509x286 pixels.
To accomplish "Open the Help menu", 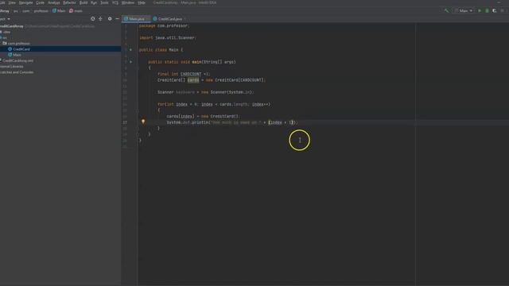I will click(x=142, y=2).
